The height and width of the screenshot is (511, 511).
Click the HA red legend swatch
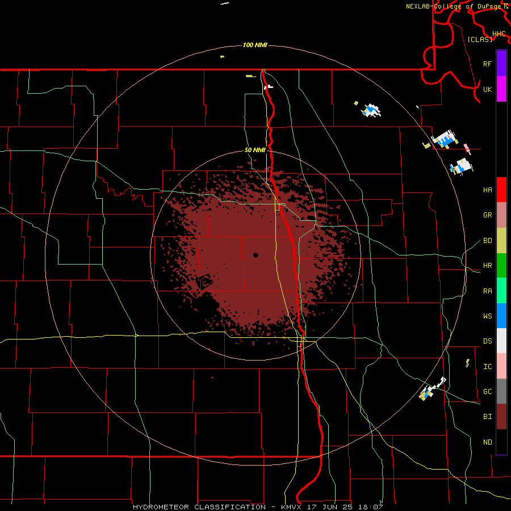(x=501, y=190)
